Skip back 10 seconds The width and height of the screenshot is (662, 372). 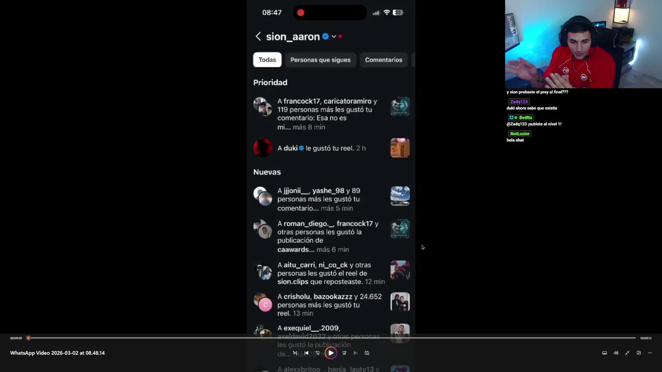click(x=318, y=353)
